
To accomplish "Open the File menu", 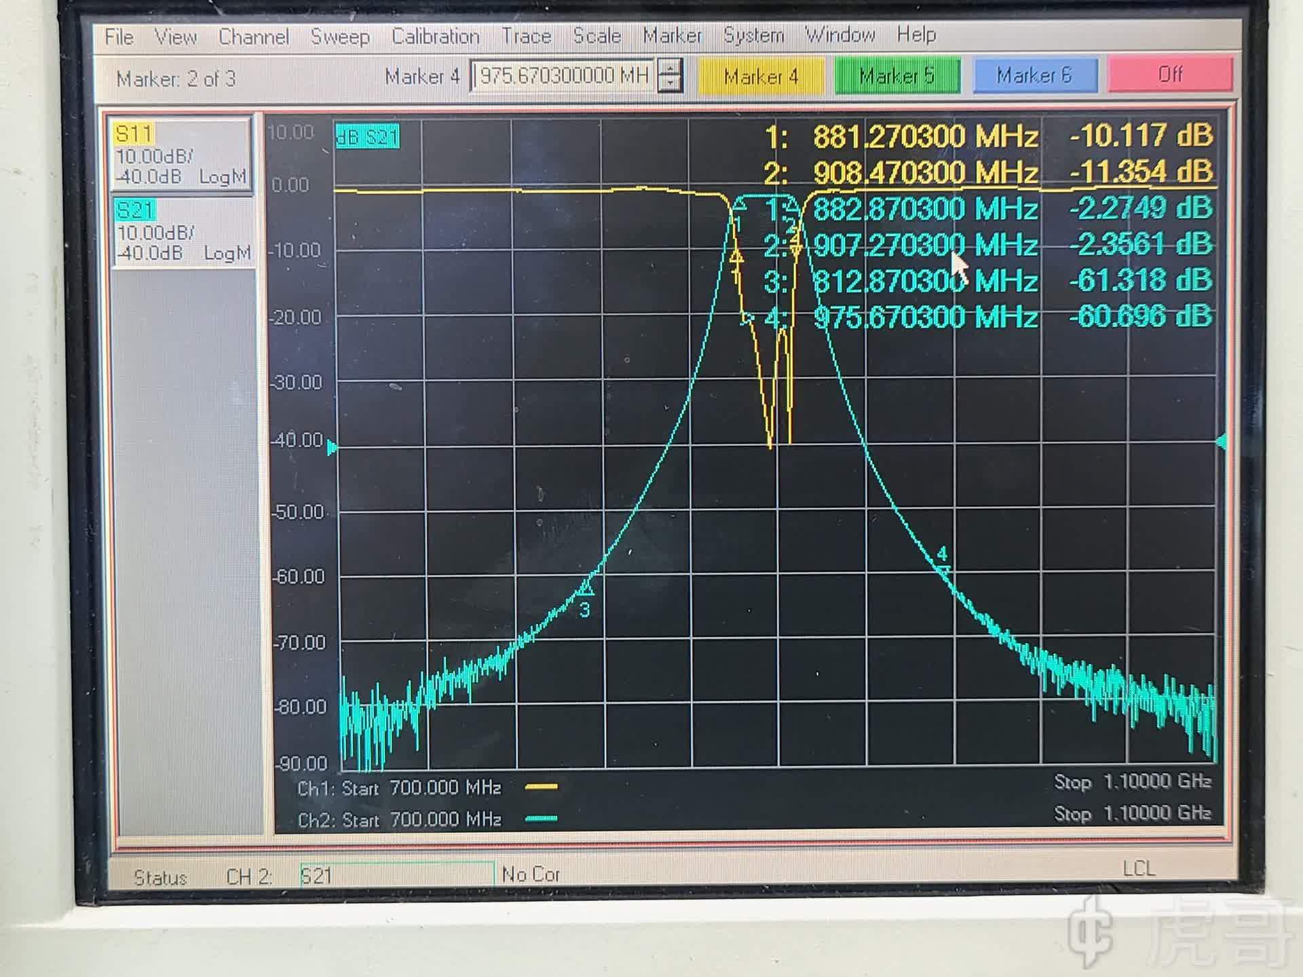I will tap(119, 37).
